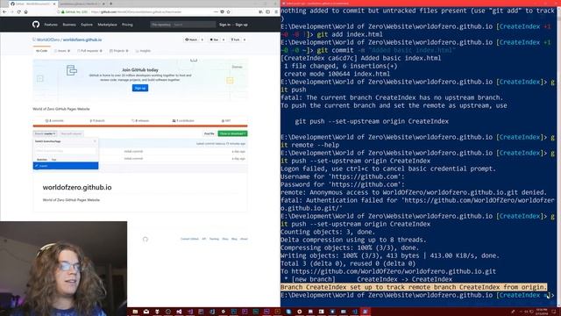Open Visual Studio from the taskbar
561x316 pixels.
179,312
